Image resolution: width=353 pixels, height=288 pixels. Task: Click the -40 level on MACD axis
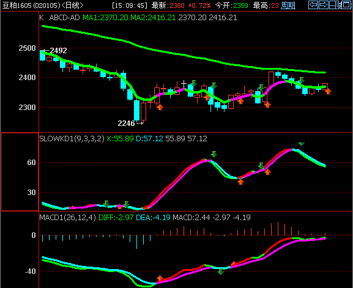[x=31, y=271]
